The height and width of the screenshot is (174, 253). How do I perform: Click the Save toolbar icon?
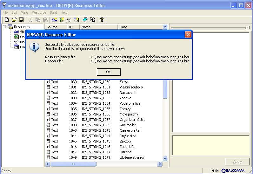pyautogui.click(x=21, y=20)
